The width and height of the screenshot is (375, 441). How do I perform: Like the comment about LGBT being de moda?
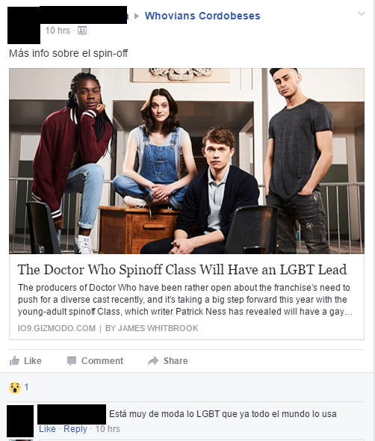47,429
